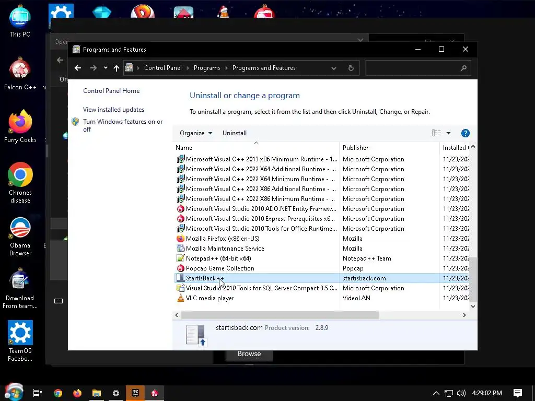Sort the list by the Publisher column

[x=355, y=148]
